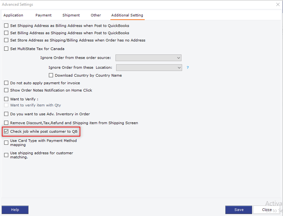This screenshot has height=216, width=283.
Task: Click the blue question mark help icon
Action: [188, 67]
